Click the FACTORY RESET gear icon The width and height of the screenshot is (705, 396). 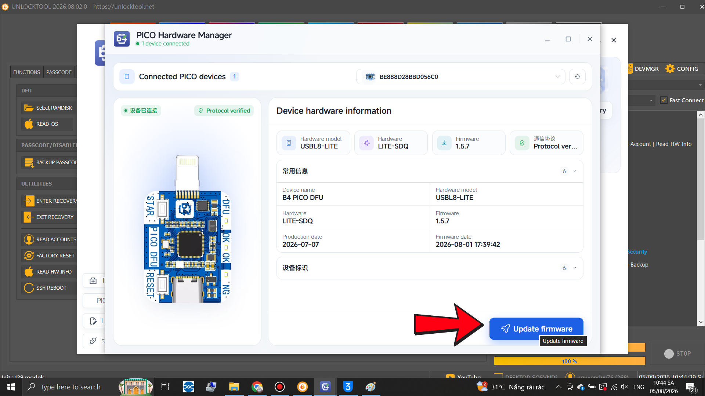[29, 256]
